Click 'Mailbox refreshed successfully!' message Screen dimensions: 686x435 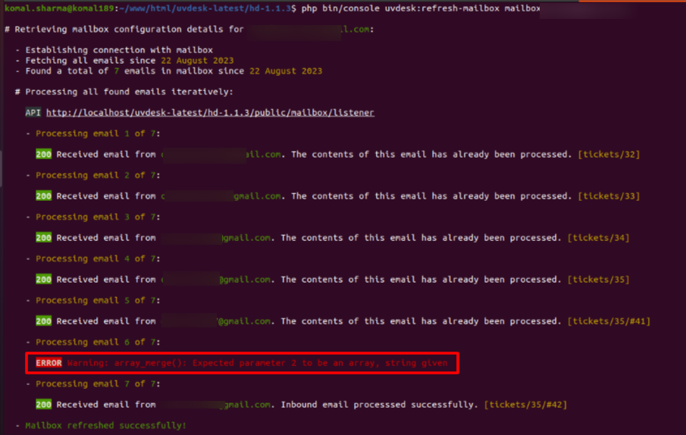pos(105,425)
